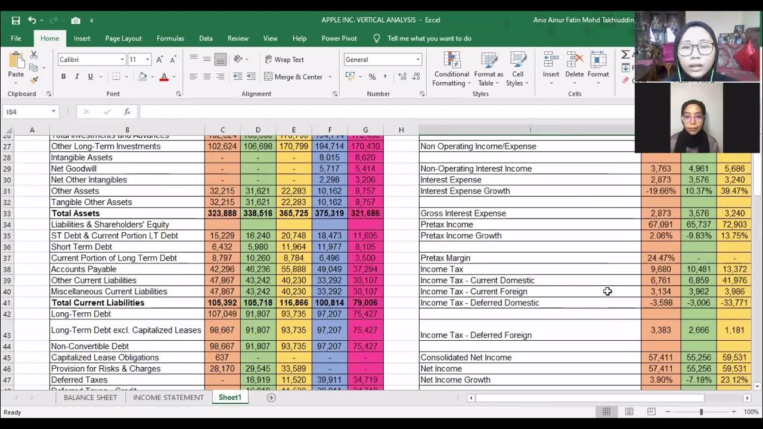Click the Borders icon
The width and height of the screenshot is (763, 429).
point(116,76)
